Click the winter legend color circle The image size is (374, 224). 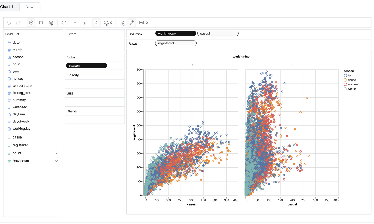click(345, 89)
